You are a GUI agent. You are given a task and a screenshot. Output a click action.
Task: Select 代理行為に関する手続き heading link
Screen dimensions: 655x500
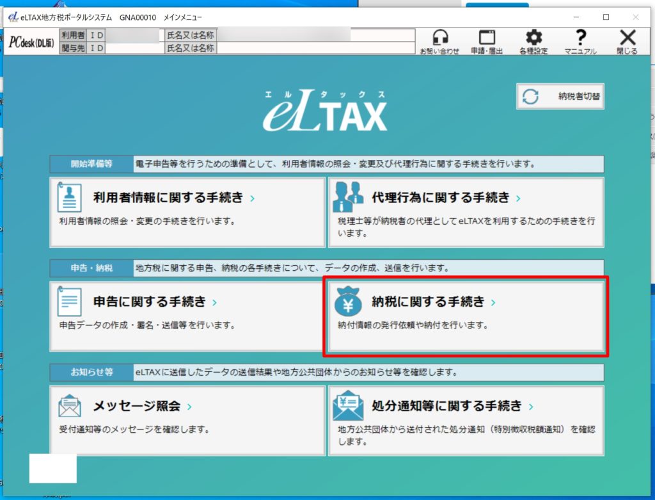pos(440,197)
